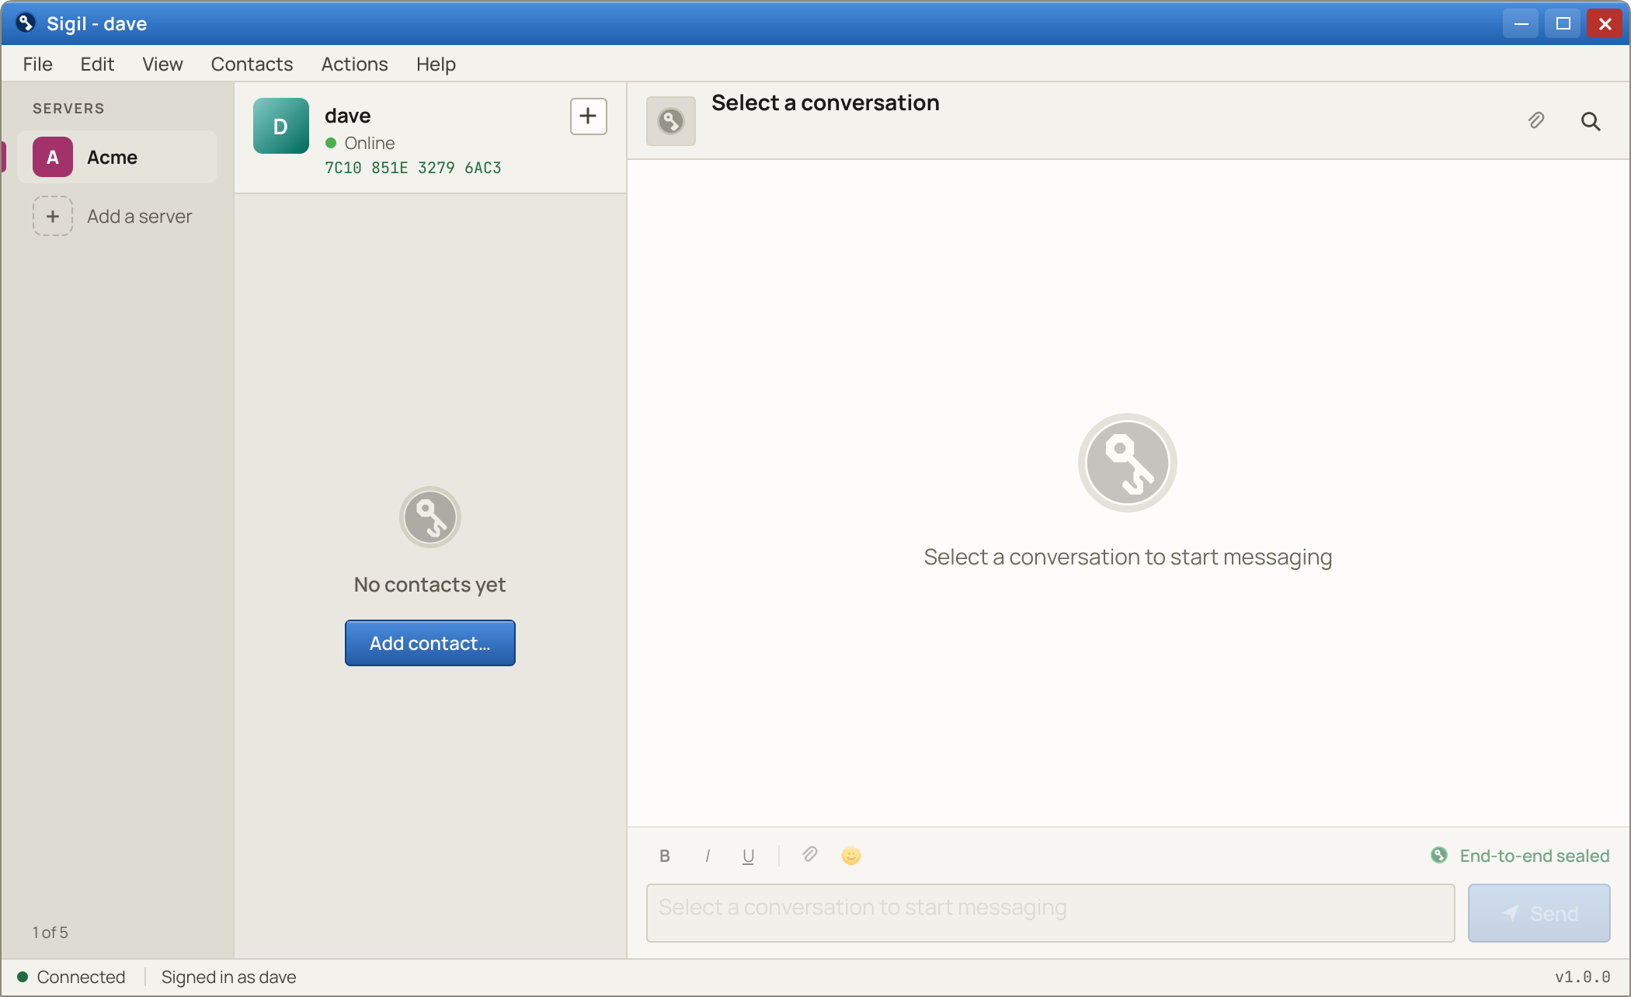Click the Online status indicator
This screenshot has height=997, width=1631.
(360, 143)
